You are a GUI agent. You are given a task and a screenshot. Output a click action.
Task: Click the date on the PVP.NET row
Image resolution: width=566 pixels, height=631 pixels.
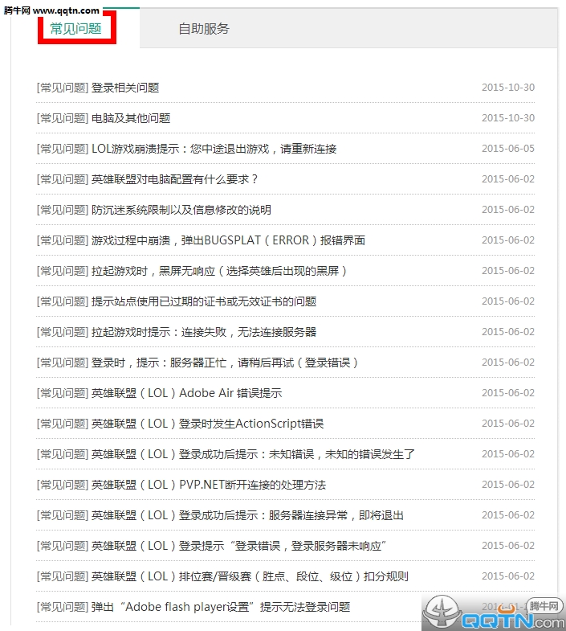[x=508, y=485]
